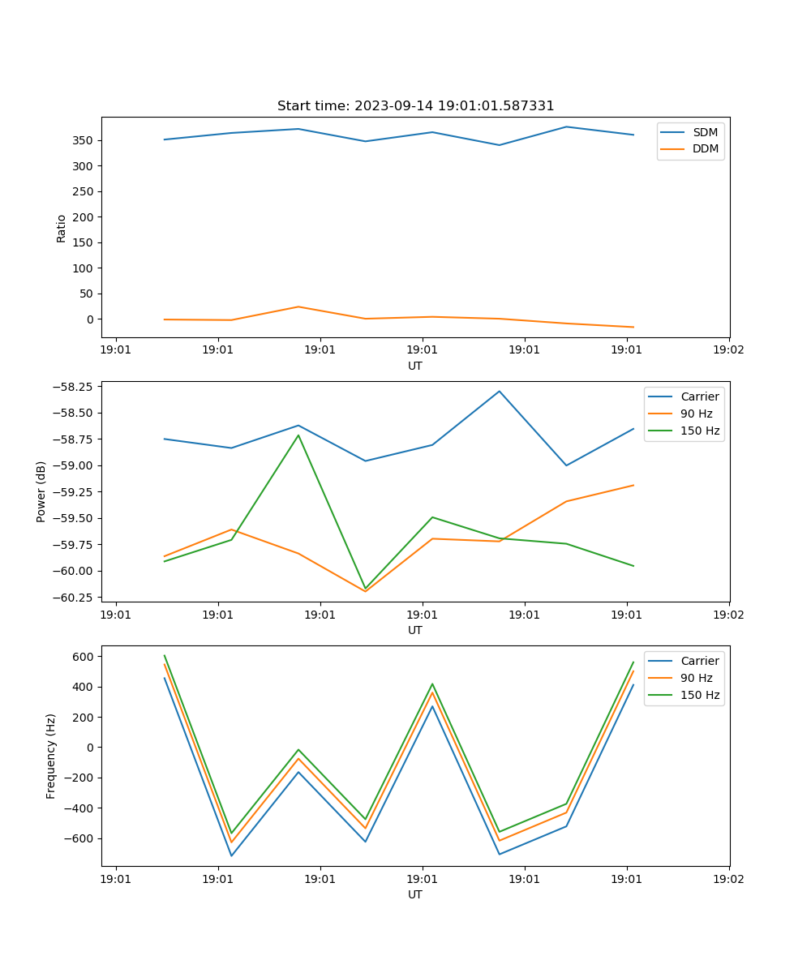The image size is (811, 973).
Task: Click the UT label under the Ratio chart
Action: tap(415, 366)
